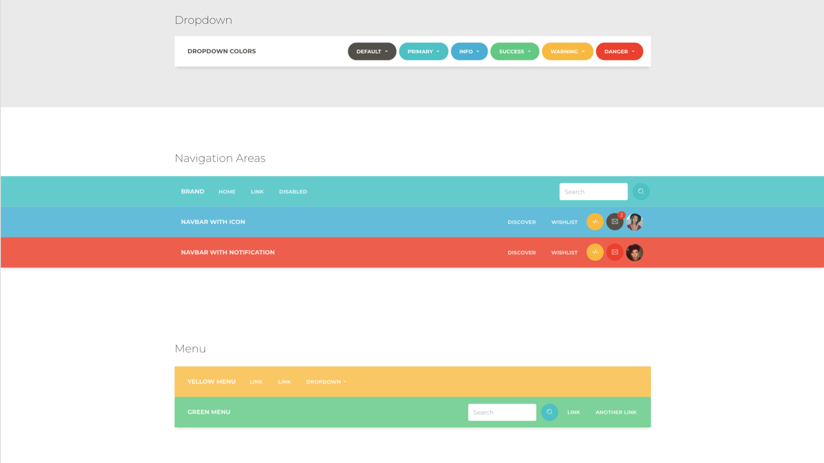The height and width of the screenshot is (463, 824).
Task: Click the red mail icon button
Action: point(615,252)
